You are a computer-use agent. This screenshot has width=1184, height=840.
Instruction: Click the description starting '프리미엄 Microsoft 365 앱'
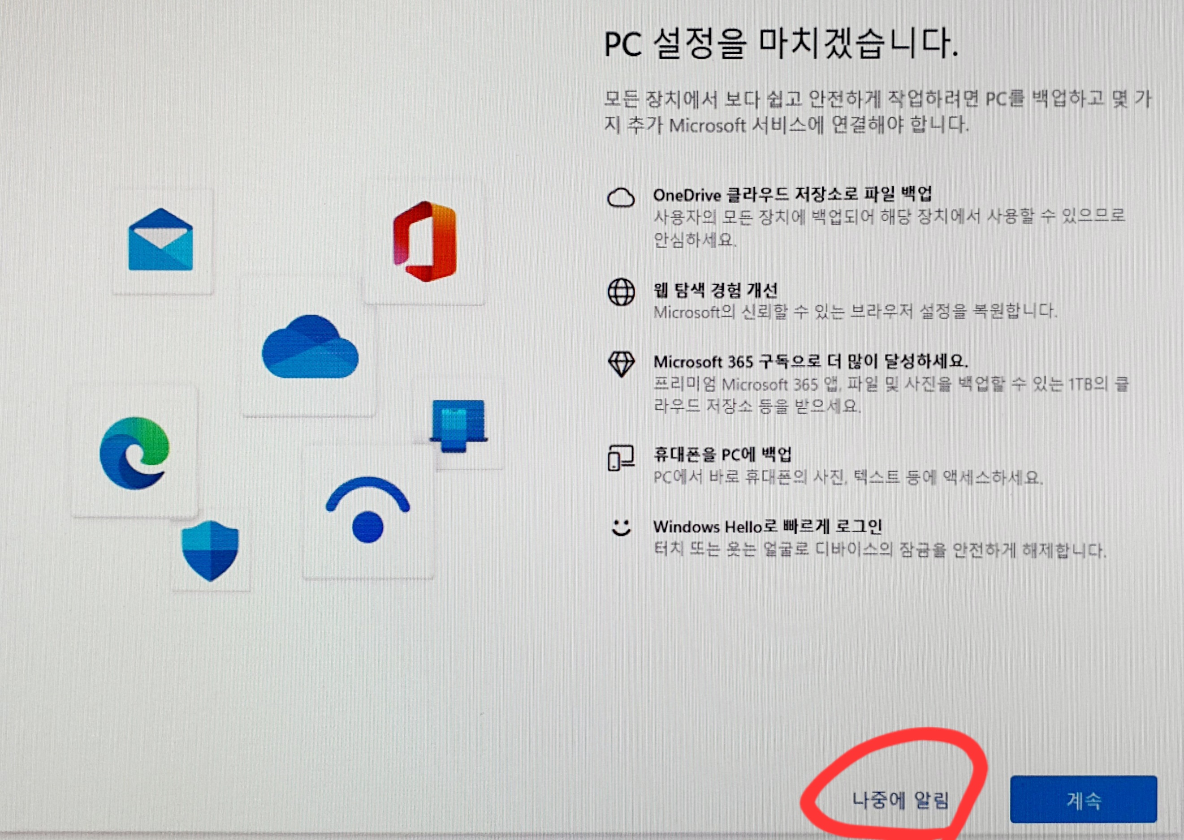pos(891,394)
